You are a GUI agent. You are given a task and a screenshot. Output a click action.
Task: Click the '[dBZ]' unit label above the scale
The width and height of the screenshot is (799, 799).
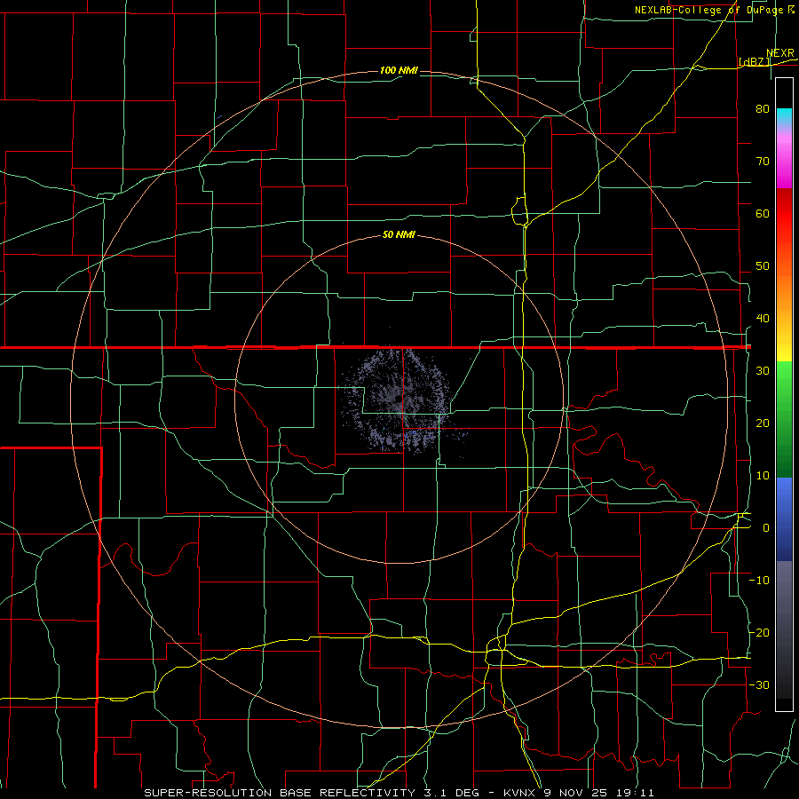754,62
